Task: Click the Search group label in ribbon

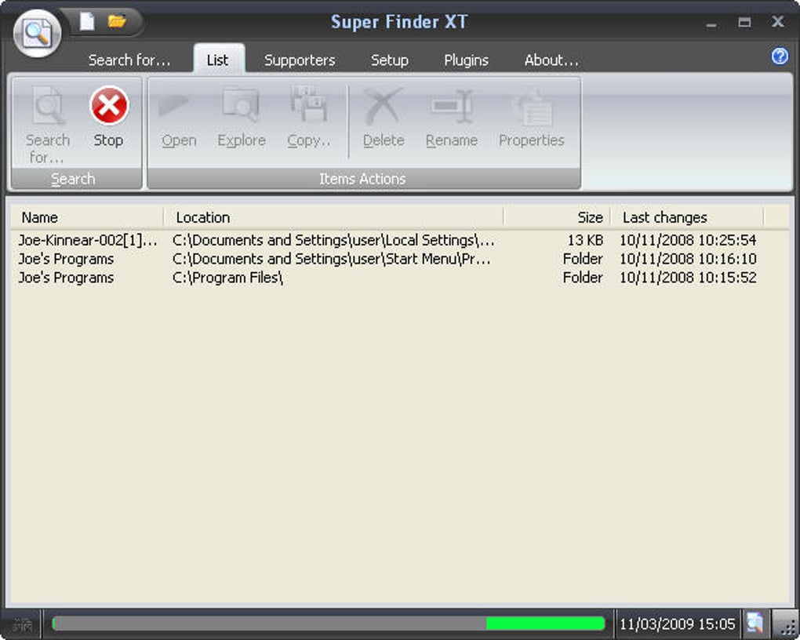Action: [73, 179]
